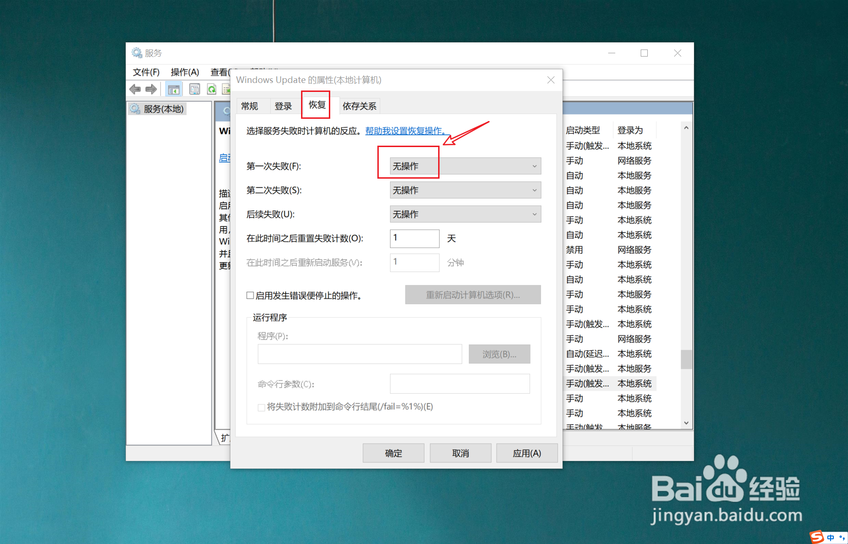Image resolution: width=848 pixels, height=544 pixels.
Task: Switch to the 登录 tab
Action: click(284, 106)
